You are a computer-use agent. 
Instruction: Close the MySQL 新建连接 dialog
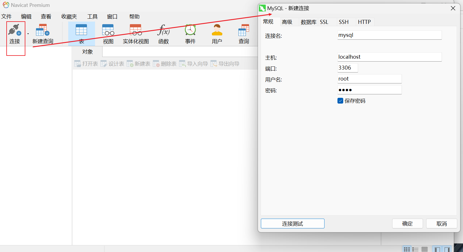pos(453,8)
